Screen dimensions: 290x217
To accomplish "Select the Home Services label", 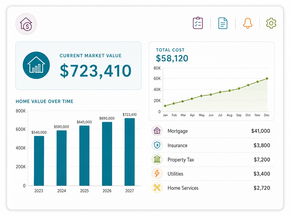I will 183,188.
